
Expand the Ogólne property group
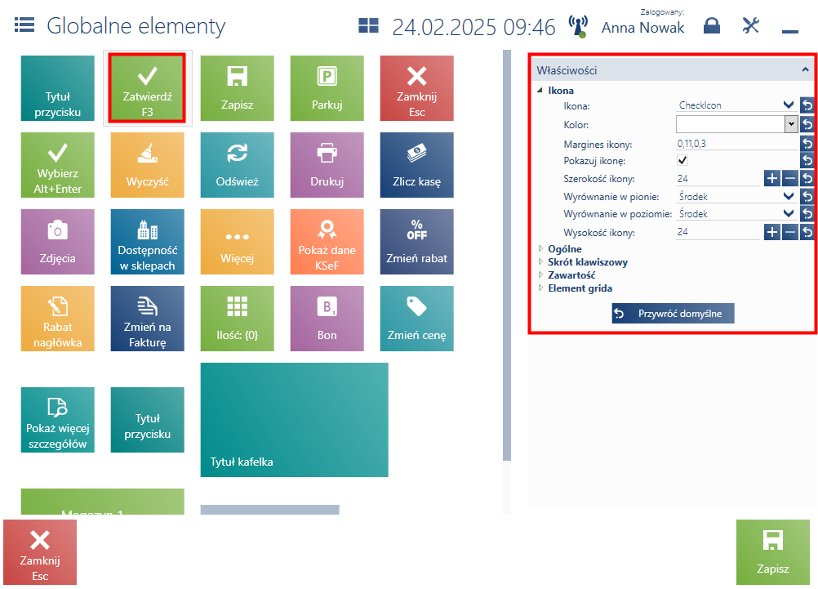pyautogui.click(x=540, y=248)
